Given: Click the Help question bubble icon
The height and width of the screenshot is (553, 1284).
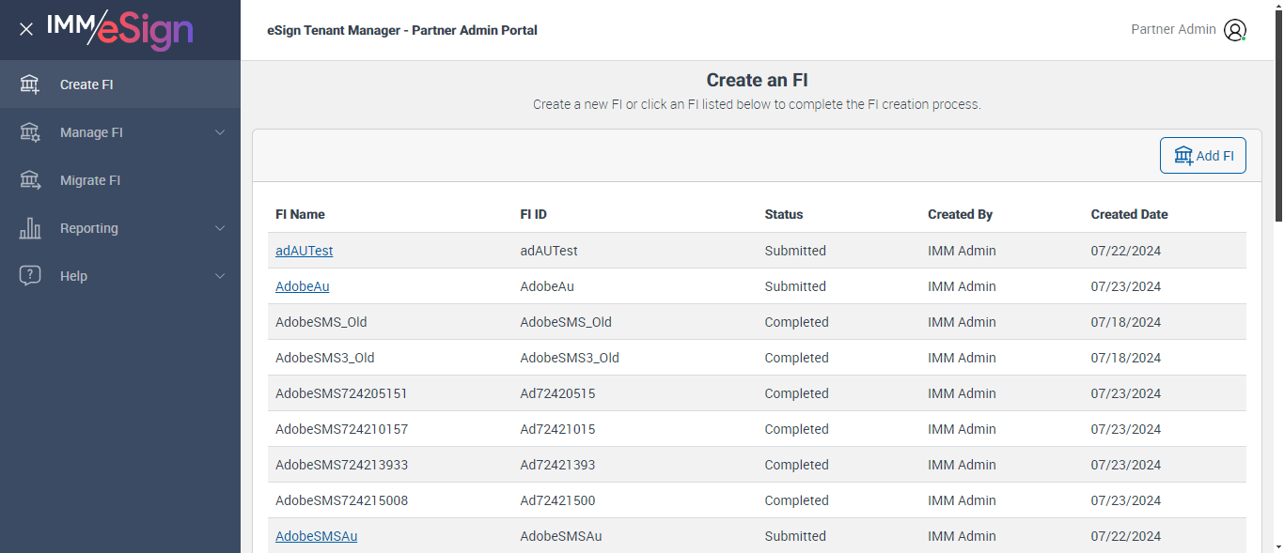Looking at the screenshot, I should [x=30, y=276].
